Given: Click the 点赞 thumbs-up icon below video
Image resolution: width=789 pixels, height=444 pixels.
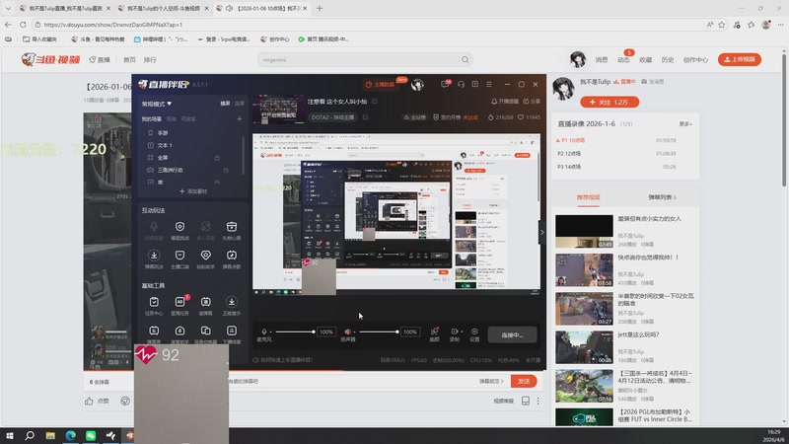Looking at the screenshot, I should tap(89, 402).
